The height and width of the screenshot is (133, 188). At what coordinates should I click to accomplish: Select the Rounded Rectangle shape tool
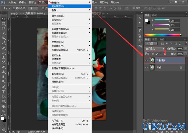(3, 101)
